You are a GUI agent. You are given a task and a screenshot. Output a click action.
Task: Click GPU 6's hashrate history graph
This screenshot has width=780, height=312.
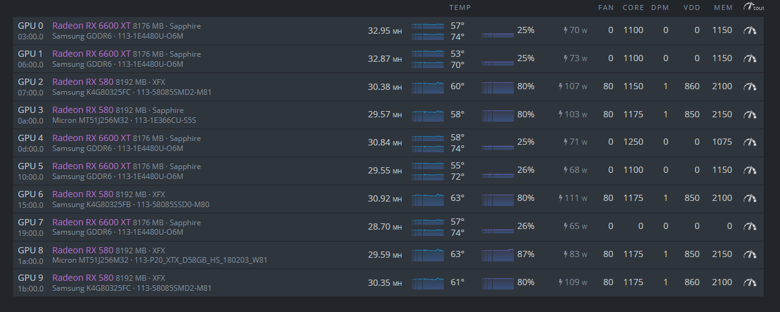[x=427, y=198]
